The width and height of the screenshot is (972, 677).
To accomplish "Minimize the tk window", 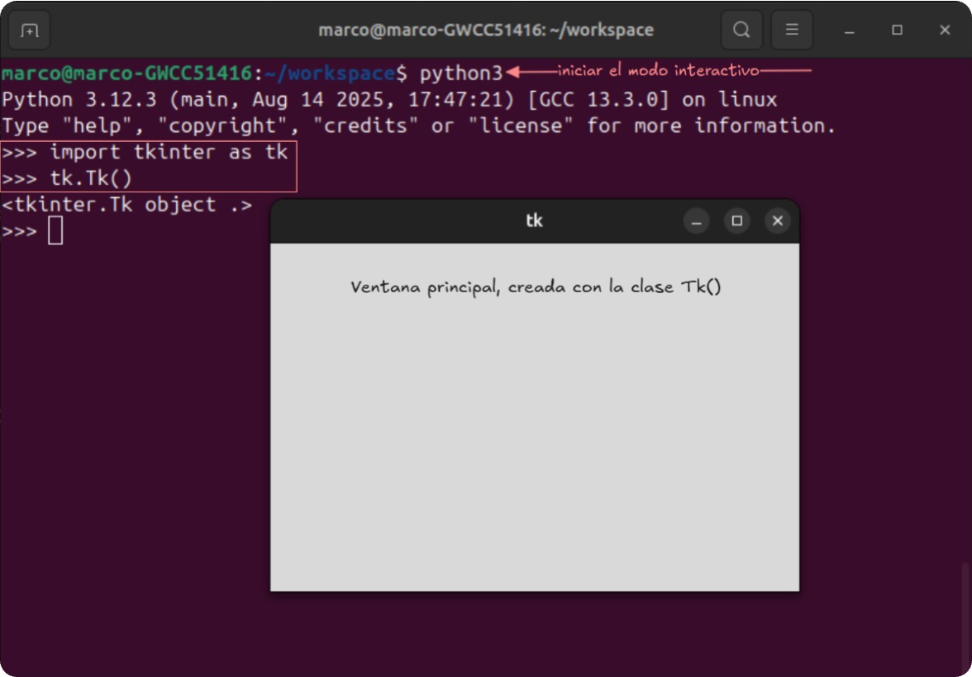I will click(696, 220).
